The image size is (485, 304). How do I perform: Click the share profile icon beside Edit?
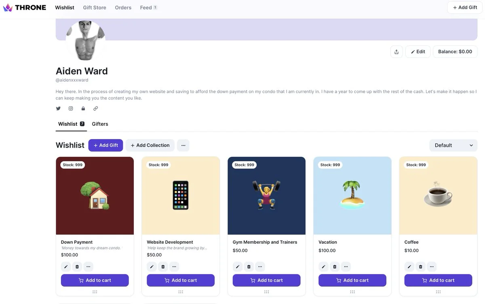396,52
